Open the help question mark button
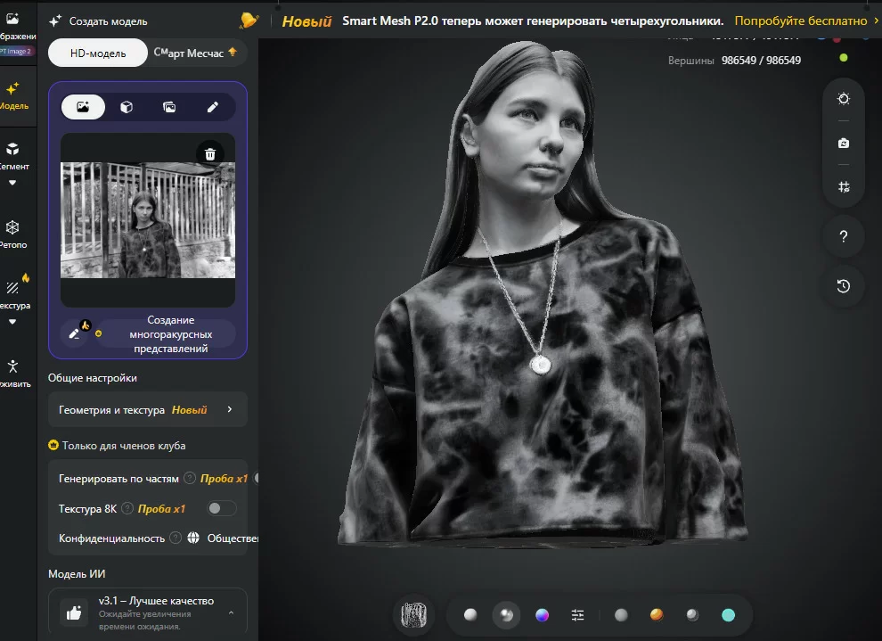 843,236
